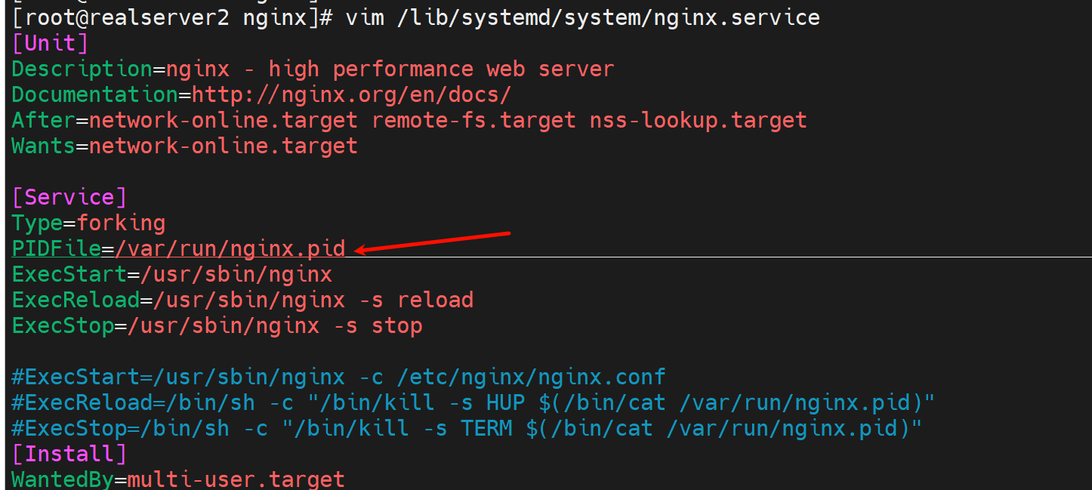Click the Description key name

(82, 69)
